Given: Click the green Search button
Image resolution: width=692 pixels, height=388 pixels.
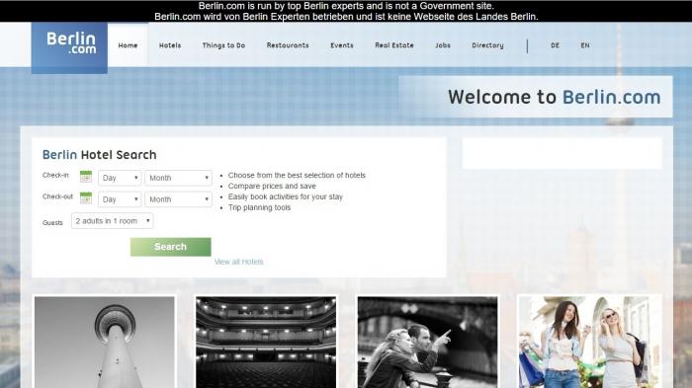Looking at the screenshot, I should (170, 247).
